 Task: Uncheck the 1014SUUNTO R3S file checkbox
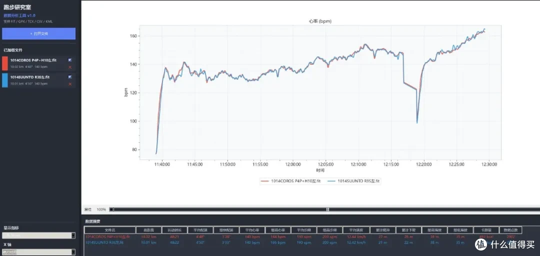pyautogui.click(x=70, y=77)
